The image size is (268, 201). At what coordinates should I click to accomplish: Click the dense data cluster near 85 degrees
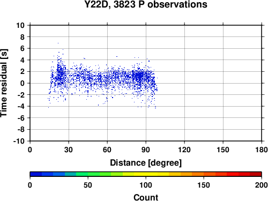(x=139, y=77)
